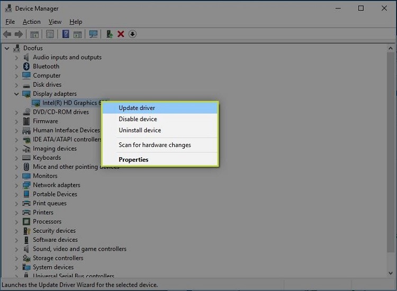Open Properties from the context menu
This screenshot has height=291, width=397.
133,160
